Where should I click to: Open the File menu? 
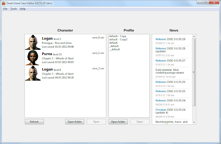pos(5,9)
